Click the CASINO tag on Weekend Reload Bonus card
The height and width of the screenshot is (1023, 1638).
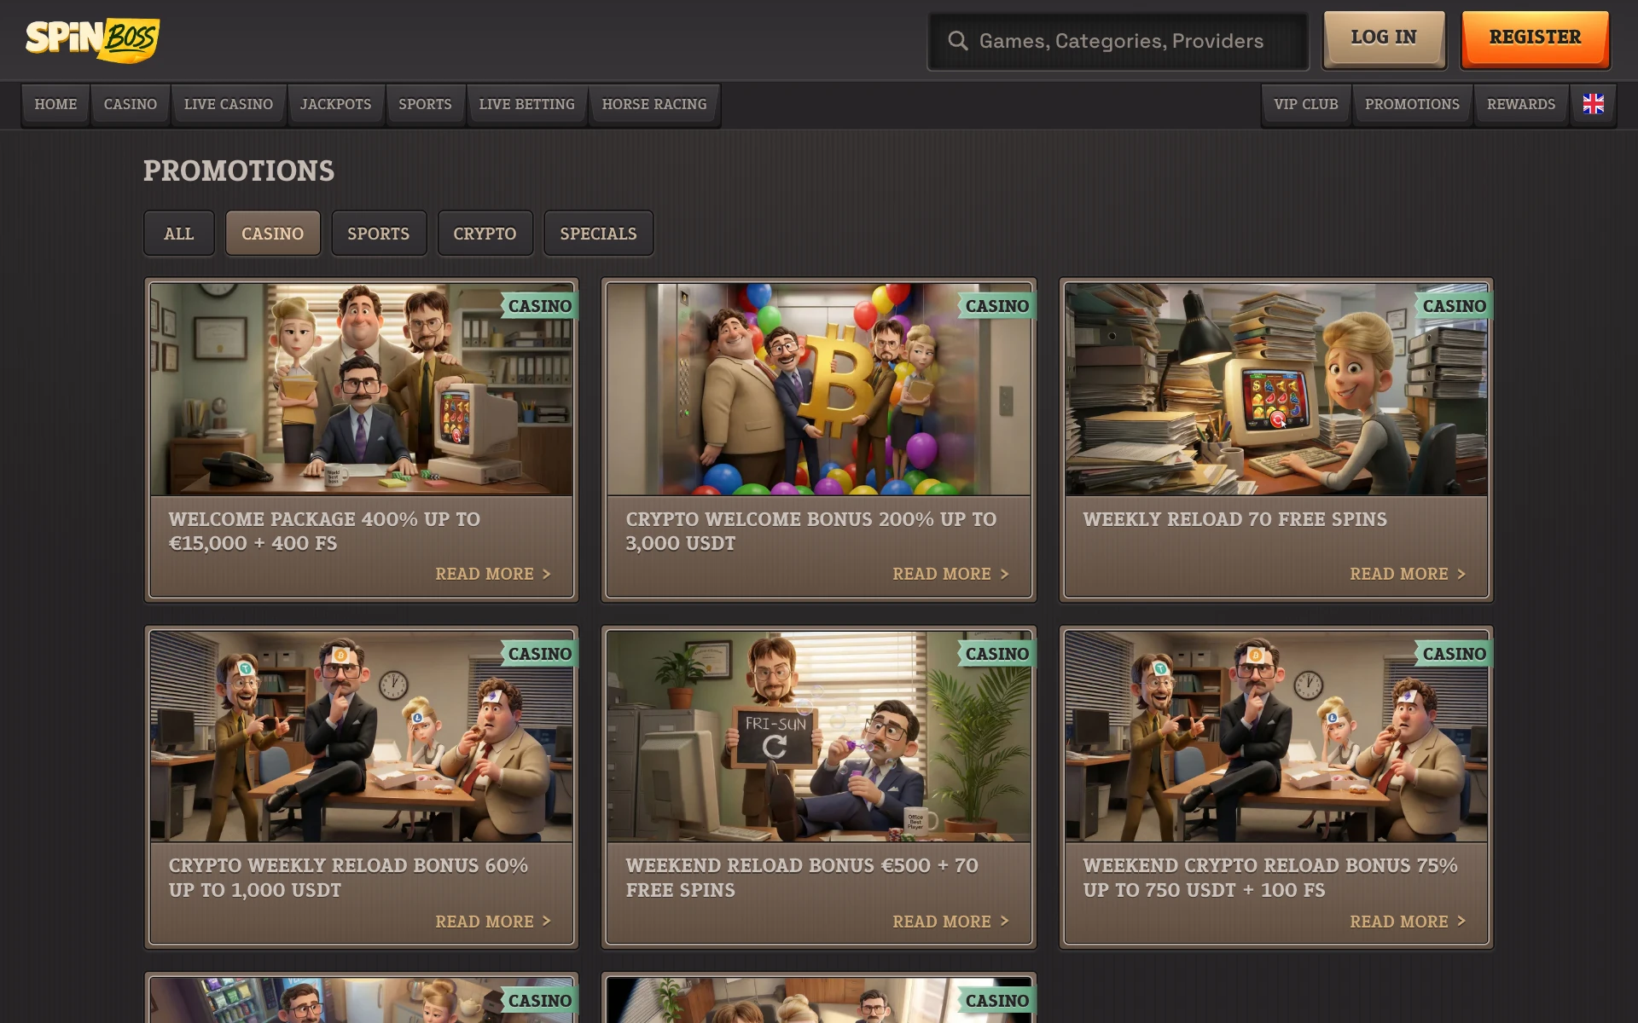(x=997, y=654)
